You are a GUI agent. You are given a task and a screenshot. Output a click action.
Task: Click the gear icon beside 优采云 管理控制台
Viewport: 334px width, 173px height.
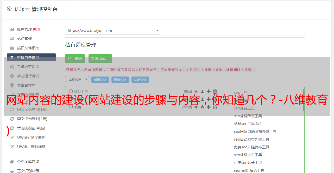[9, 9]
